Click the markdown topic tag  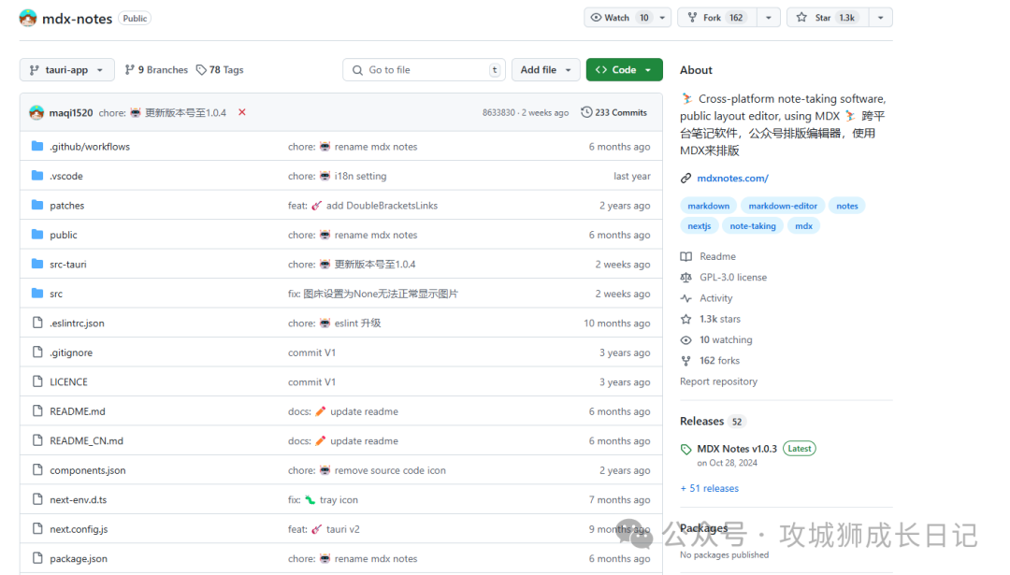pos(709,206)
